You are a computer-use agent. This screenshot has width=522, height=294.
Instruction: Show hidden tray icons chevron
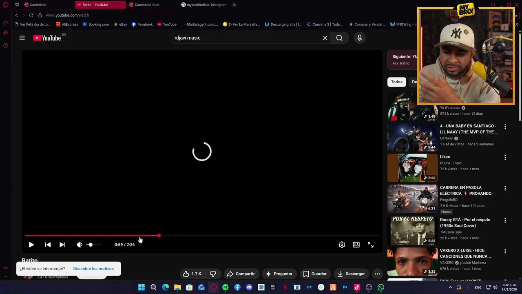(450, 287)
